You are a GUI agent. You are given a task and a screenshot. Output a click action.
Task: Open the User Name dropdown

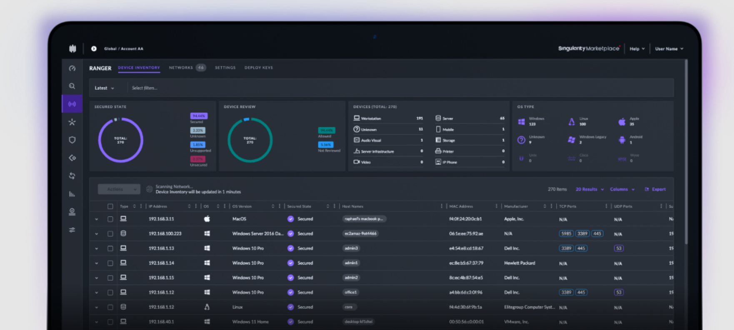(x=669, y=49)
